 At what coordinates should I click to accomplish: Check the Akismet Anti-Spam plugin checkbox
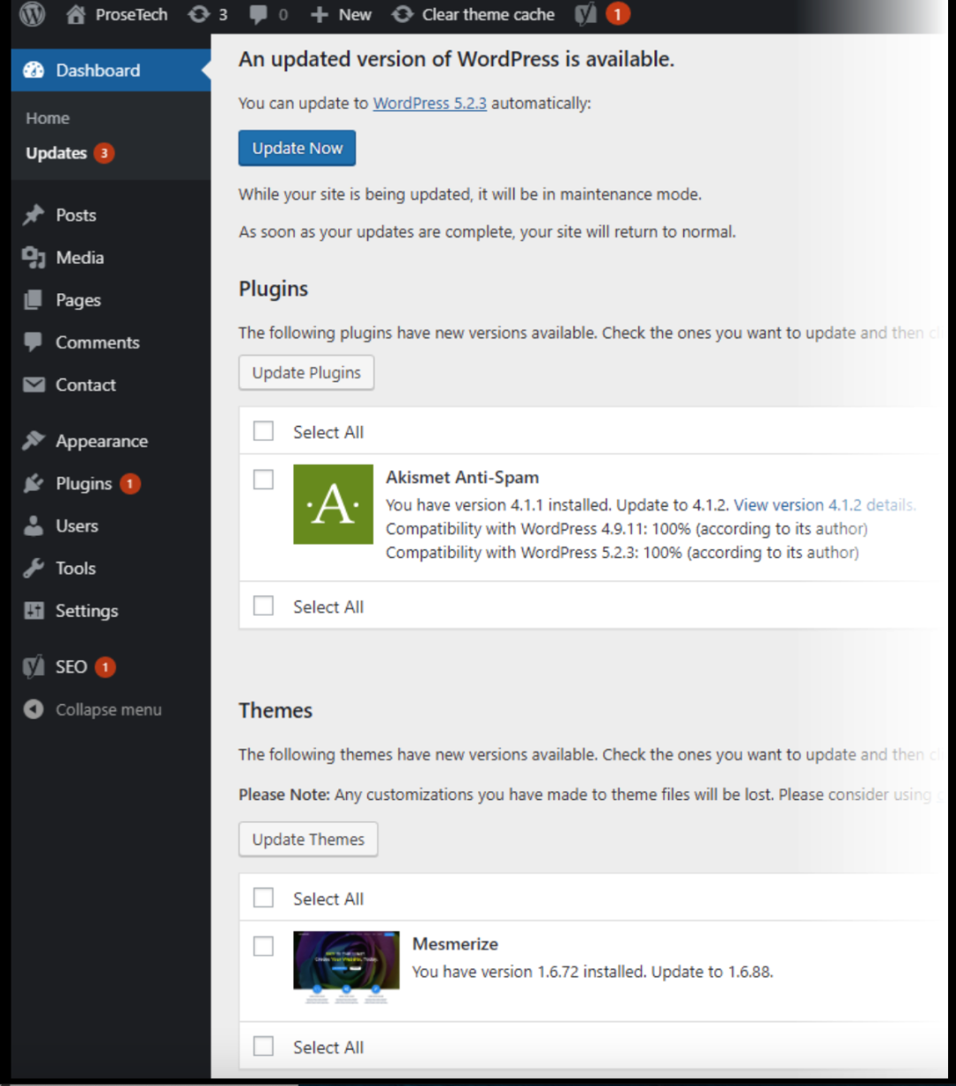point(264,479)
